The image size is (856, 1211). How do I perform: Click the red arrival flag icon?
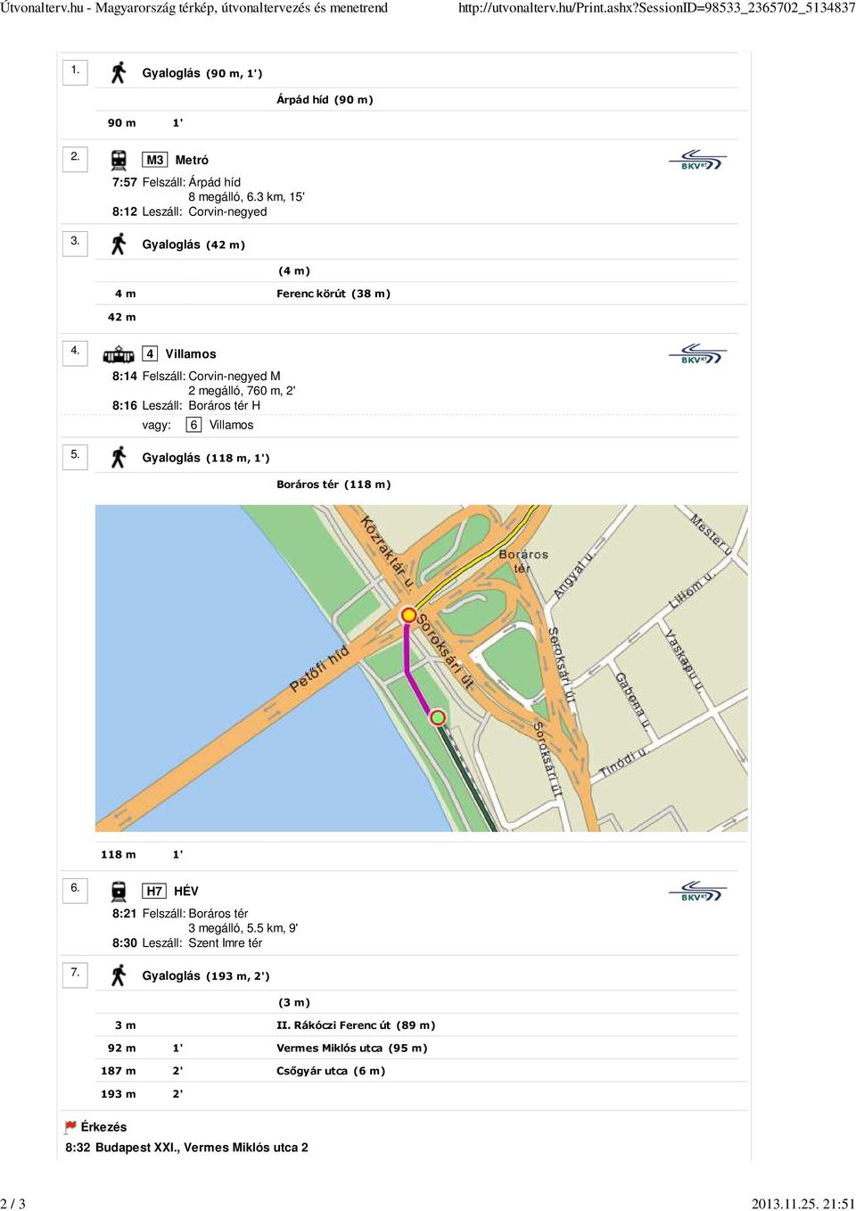(70, 1127)
